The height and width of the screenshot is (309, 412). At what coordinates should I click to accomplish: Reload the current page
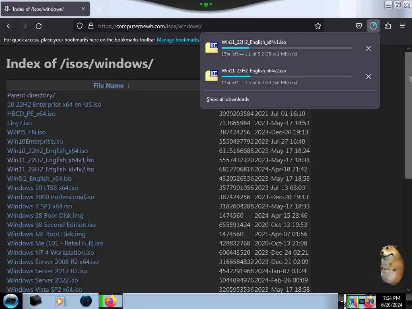click(39, 26)
